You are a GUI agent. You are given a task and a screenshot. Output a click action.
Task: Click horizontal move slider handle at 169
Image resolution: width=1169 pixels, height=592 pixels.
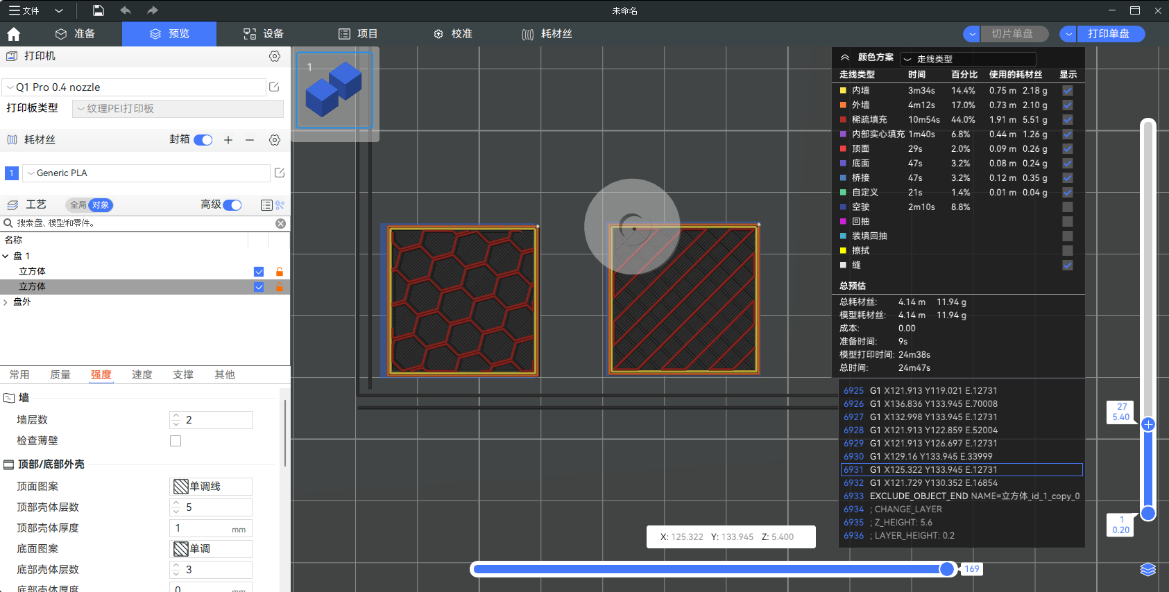948,569
